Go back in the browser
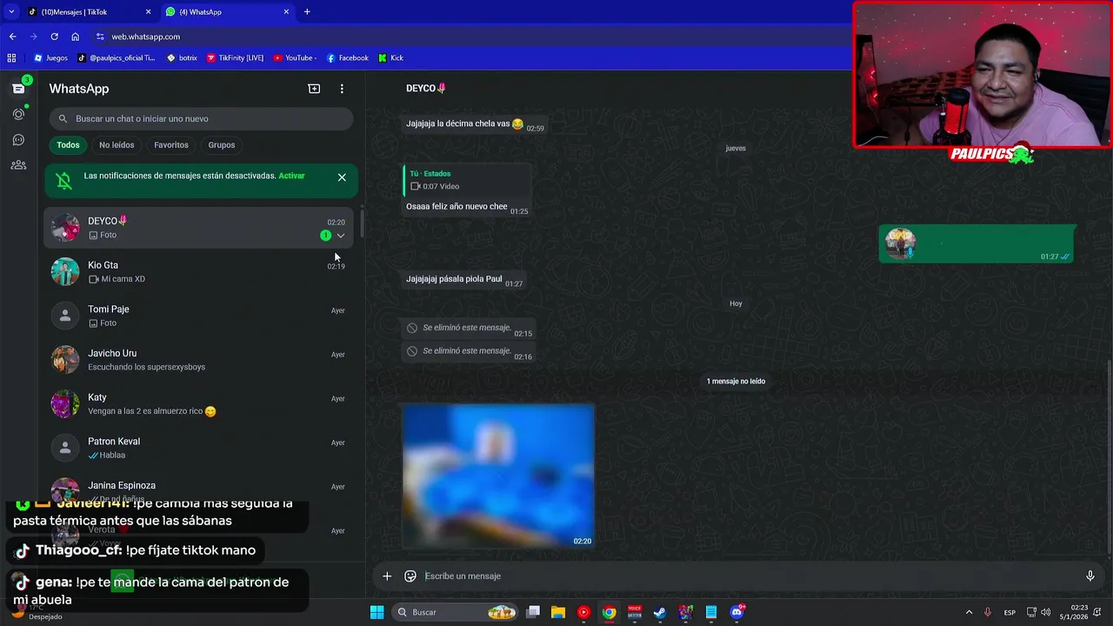Viewport: 1113px width, 626px height. (x=12, y=37)
